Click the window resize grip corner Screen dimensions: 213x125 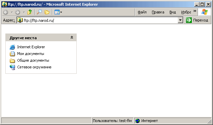tap(209, 121)
